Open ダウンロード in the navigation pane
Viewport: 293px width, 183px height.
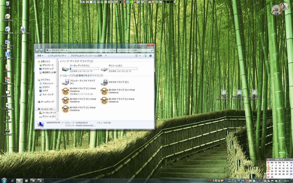[46, 65]
